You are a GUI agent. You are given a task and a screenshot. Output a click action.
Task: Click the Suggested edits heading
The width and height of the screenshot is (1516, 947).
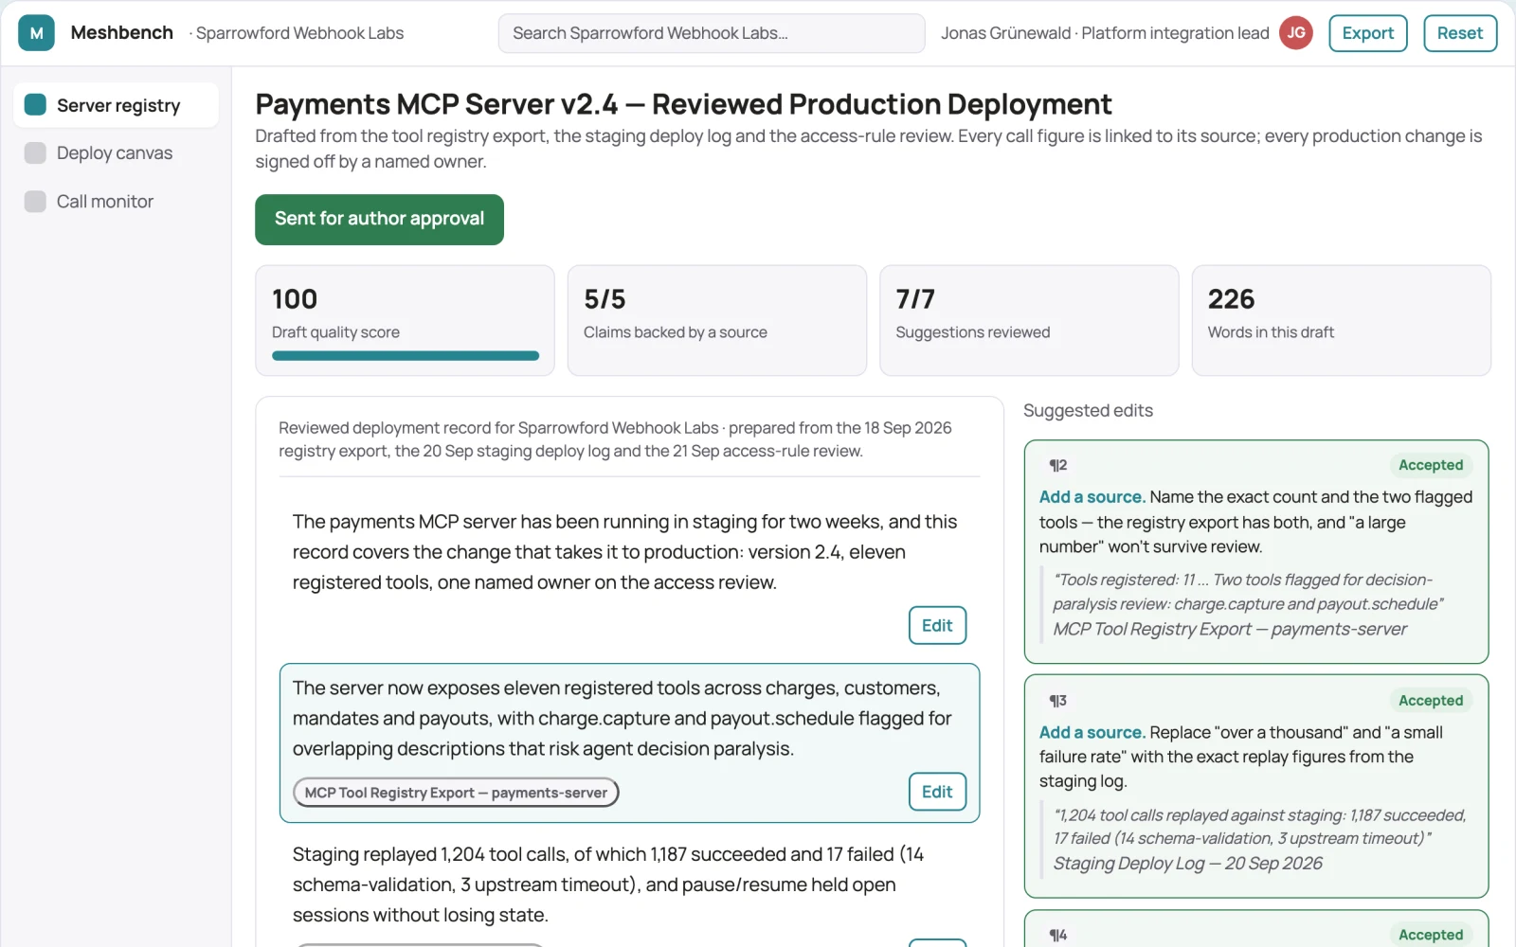coord(1088,411)
